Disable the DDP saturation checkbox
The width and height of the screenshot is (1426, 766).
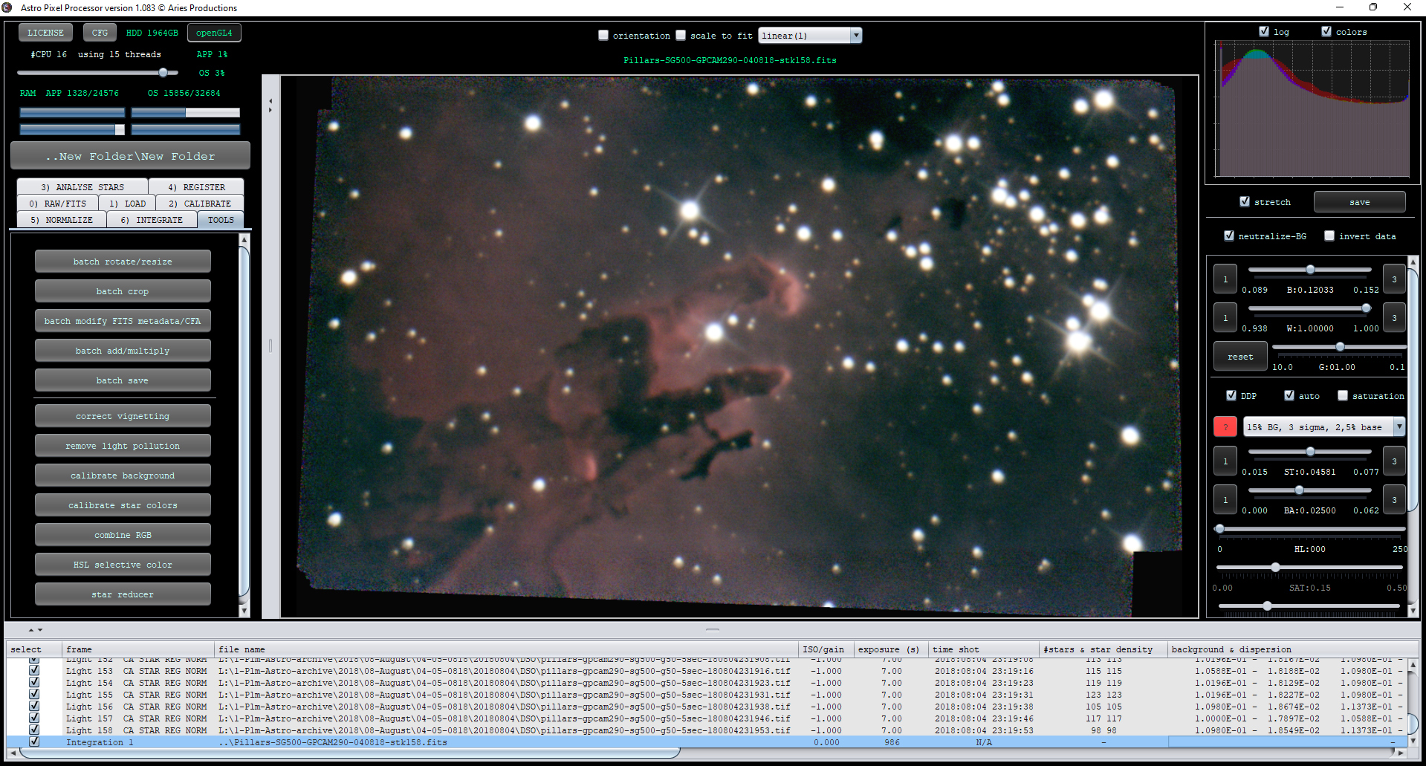1343,395
